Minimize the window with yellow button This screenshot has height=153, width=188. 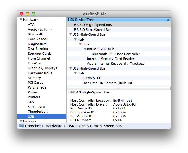pos(28,14)
